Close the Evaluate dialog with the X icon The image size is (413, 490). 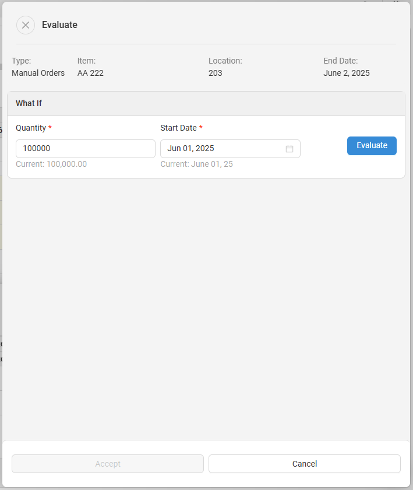pyautogui.click(x=26, y=25)
